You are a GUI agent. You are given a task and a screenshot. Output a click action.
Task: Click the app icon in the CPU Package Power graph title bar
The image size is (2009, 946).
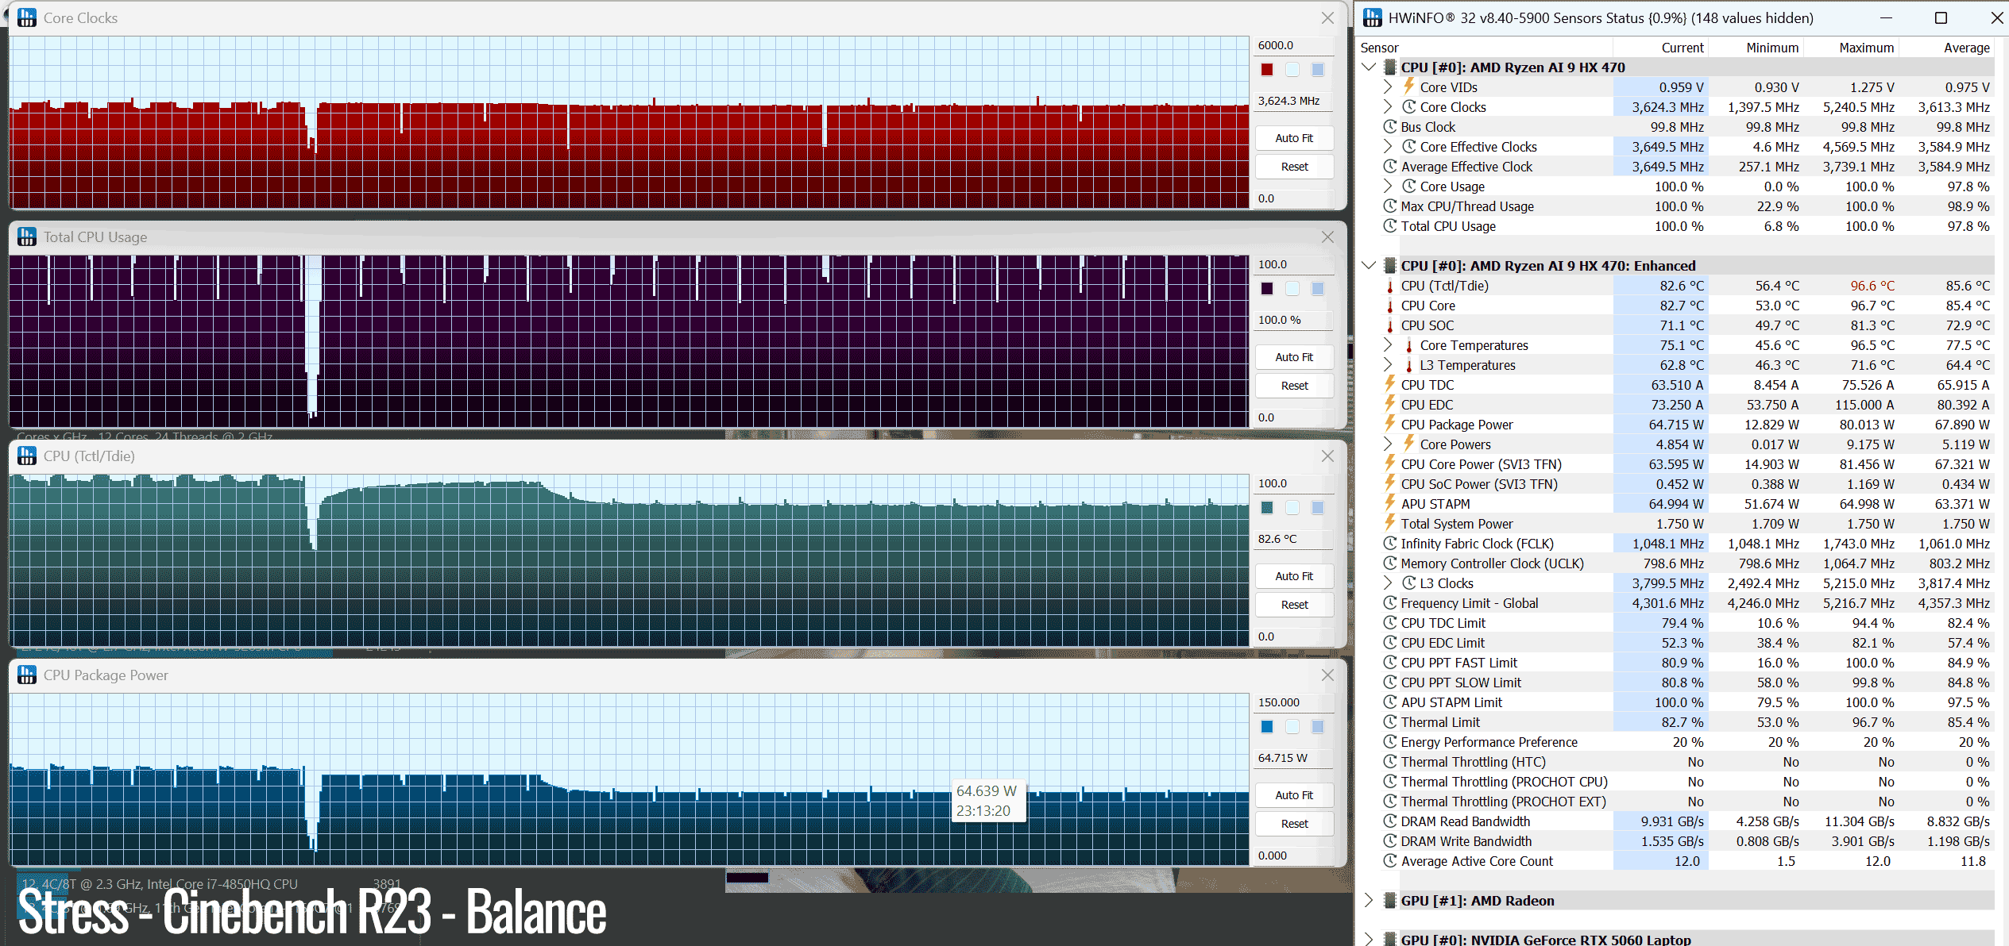click(x=27, y=675)
